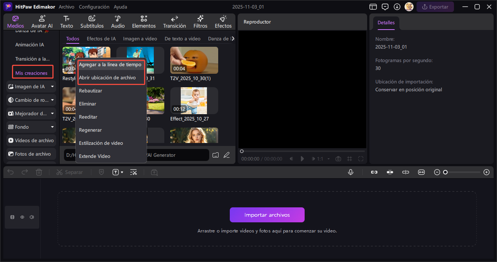
Task: Click the Importar archivos button
Action: click(267, 215)
